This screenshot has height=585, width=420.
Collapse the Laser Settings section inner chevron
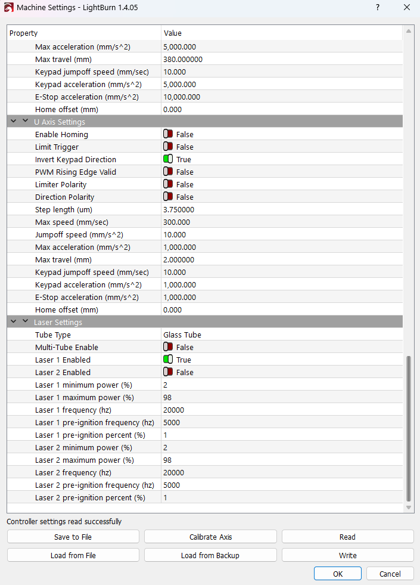click(x=26, y=321)
